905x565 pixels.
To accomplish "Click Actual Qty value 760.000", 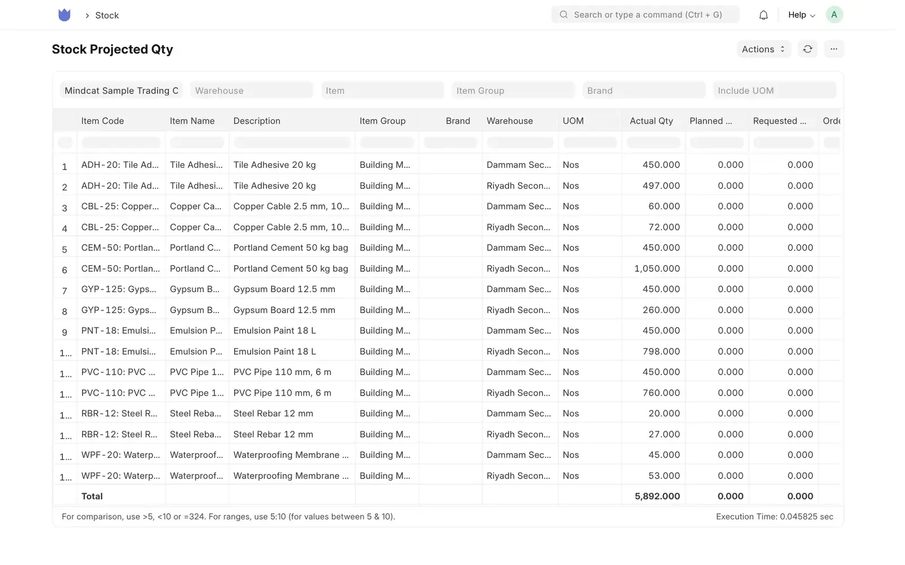I will click(661, 393).
